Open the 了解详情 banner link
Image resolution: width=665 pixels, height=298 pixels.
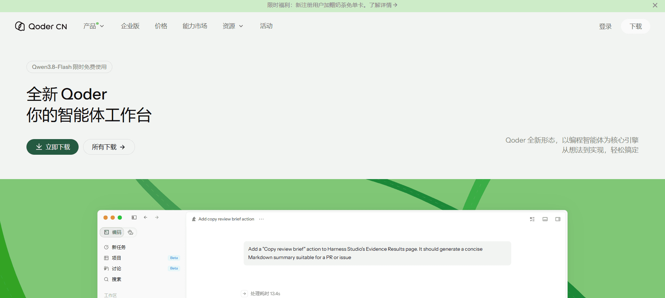point(383,5)
